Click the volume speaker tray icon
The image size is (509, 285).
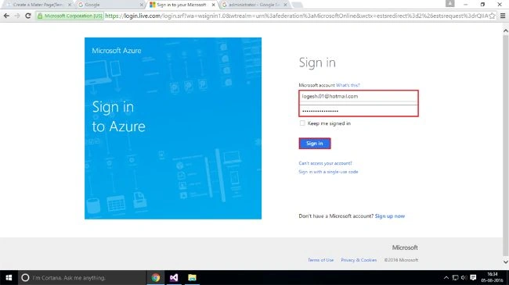point(464,277)
